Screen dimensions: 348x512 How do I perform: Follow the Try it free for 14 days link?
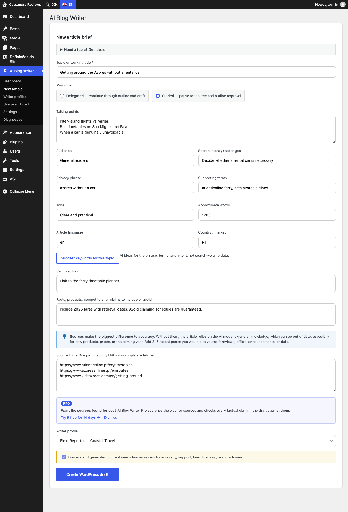pos(80,417)
